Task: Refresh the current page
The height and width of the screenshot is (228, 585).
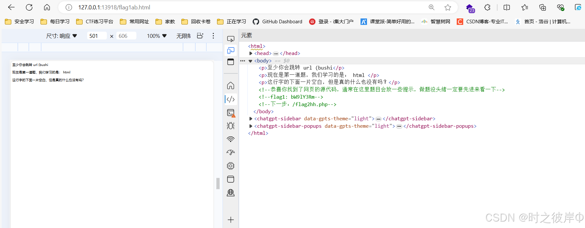Action: 29,7
